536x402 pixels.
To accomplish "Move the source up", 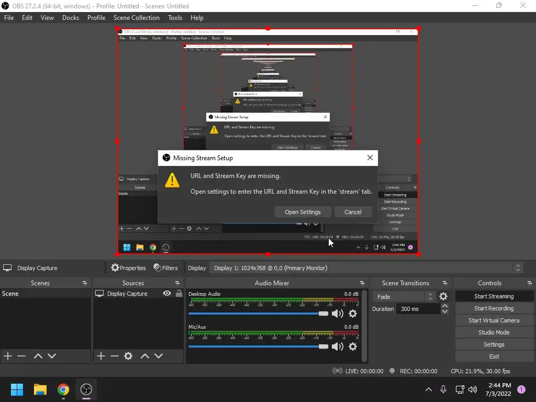I will tap(145, 356).
